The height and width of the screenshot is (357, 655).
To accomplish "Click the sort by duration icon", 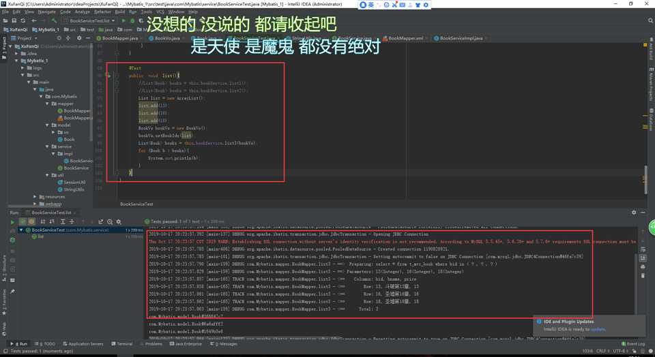I will pyautogui.click(x=52, y=221).
